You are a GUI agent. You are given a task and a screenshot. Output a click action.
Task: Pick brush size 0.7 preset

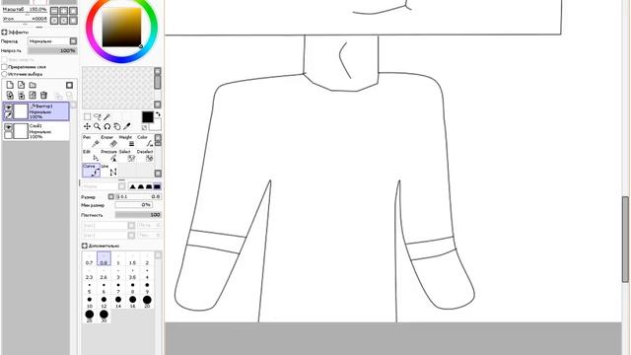(x=90, y=258)
